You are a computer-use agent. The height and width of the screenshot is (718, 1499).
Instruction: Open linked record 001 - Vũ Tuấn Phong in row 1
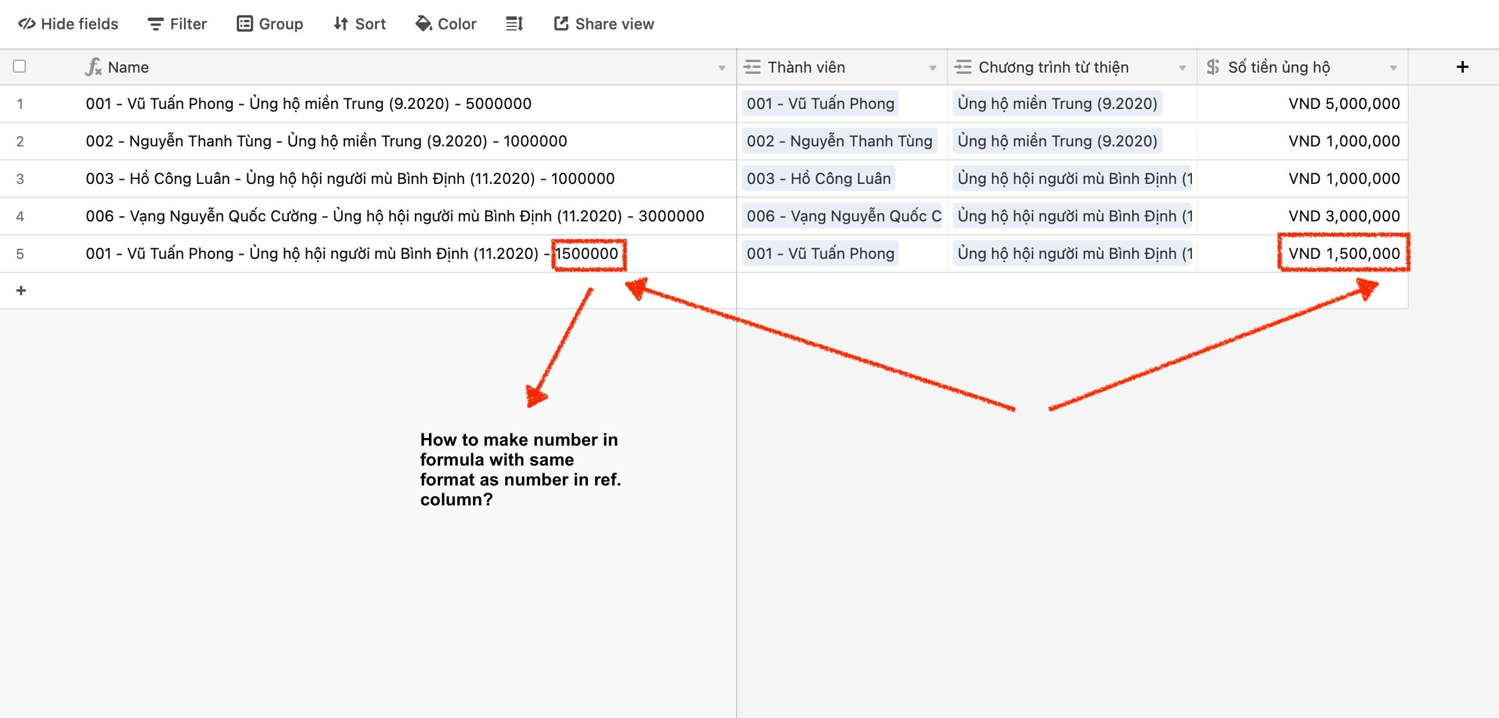[x=820, y=104]
